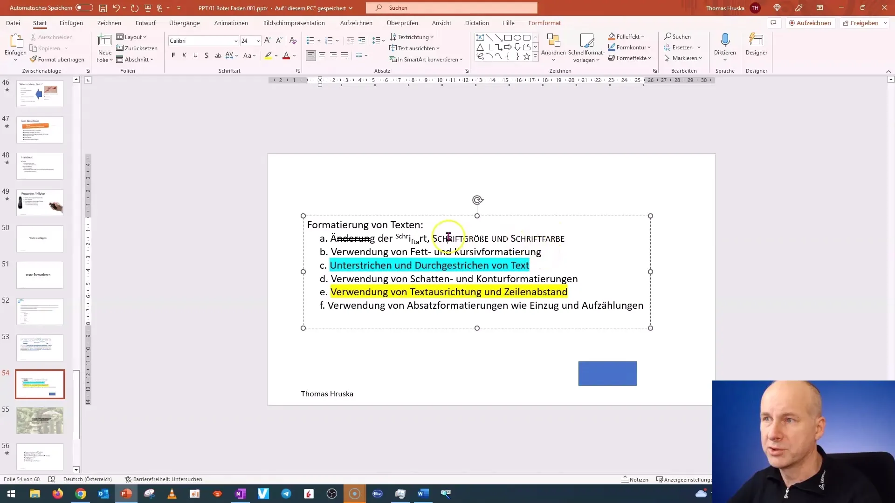Click Deutsch (Österreich) language indicator

coord(88,479)
